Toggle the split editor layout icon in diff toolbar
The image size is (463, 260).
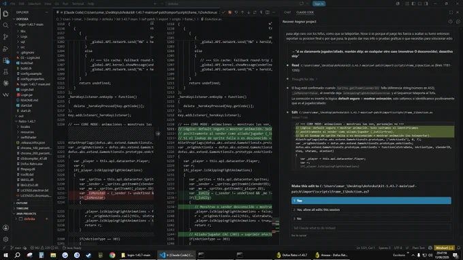(x=267, y=12)
